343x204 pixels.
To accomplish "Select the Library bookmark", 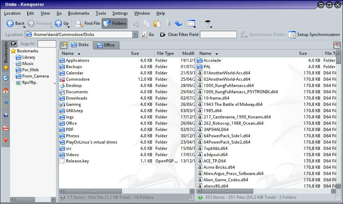I will point(29,57).
